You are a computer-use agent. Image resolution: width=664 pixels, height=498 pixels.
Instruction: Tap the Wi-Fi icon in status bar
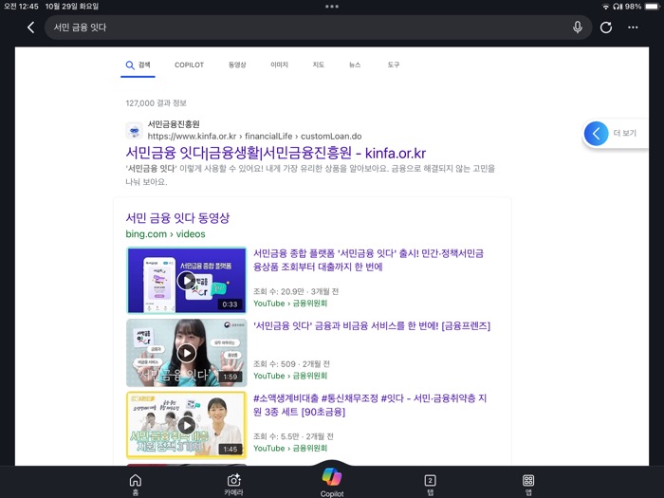pyautogui.click(x=606, y=7)
